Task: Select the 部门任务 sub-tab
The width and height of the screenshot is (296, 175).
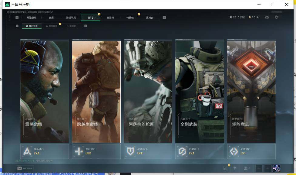Action: (x=32, y=26)
